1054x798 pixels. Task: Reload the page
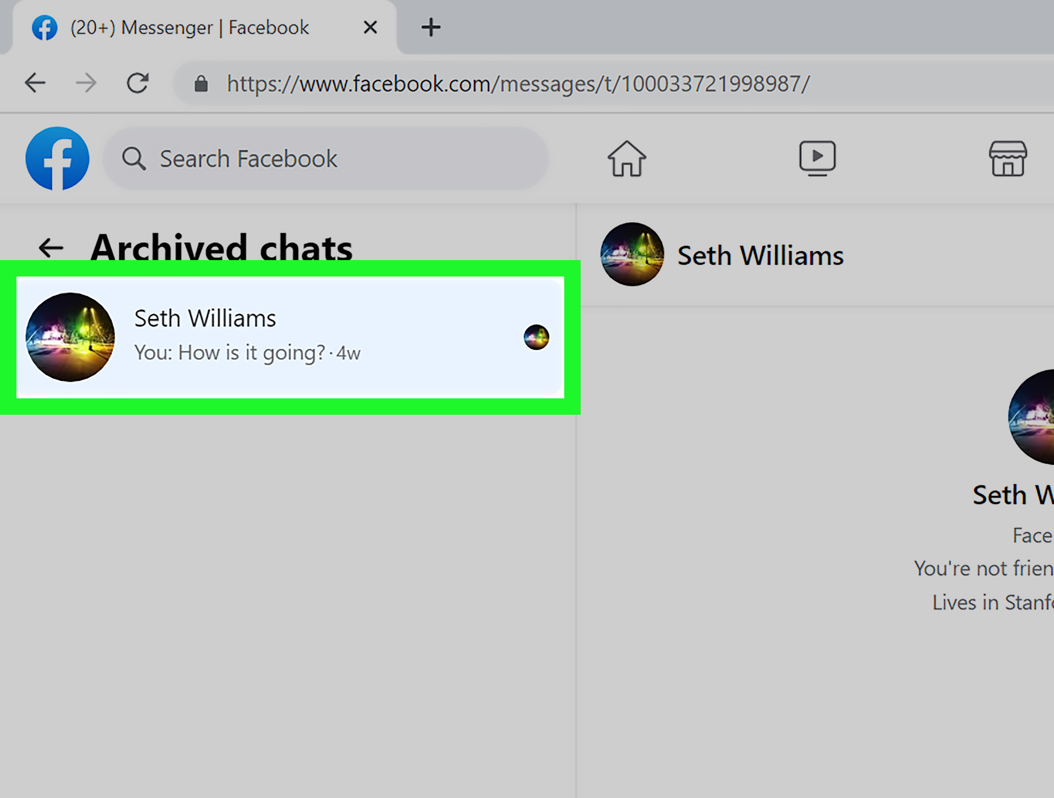coord(138,83)
